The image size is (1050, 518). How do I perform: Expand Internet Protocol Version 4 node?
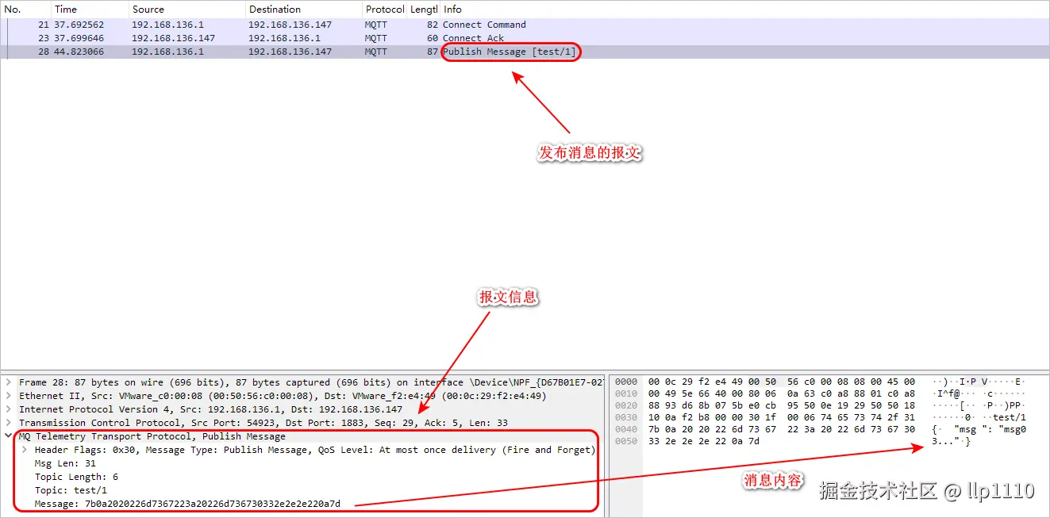pos(8,409)
